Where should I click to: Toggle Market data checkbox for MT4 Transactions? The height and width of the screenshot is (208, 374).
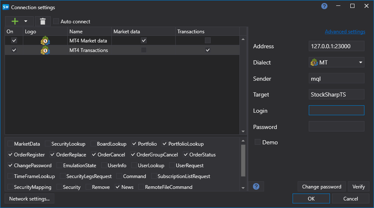(144, 50)
